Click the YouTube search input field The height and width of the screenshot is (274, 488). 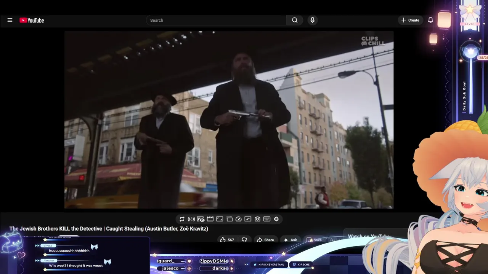tap(216, 20)
